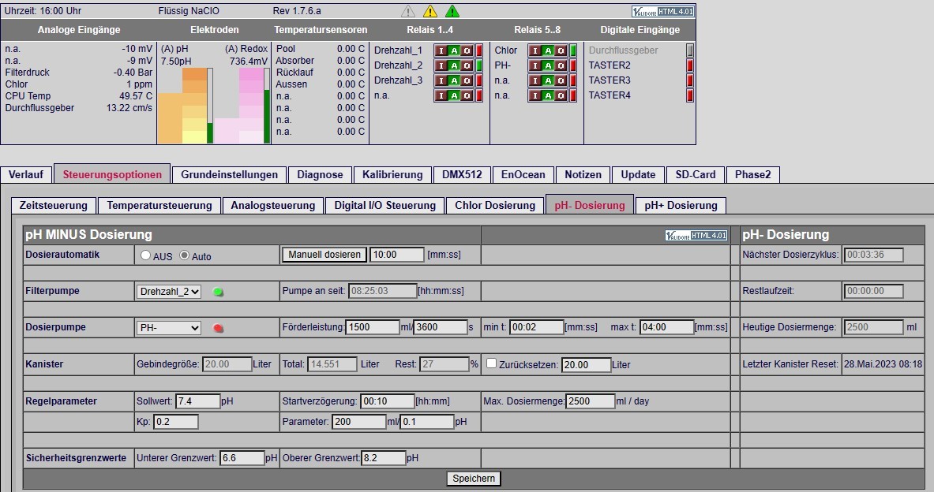The width and height of the screenshot is (934, 492).
Task: Open Filterpumpe Drehzahl_2 dropdown
Action: (x=169, y=292)
